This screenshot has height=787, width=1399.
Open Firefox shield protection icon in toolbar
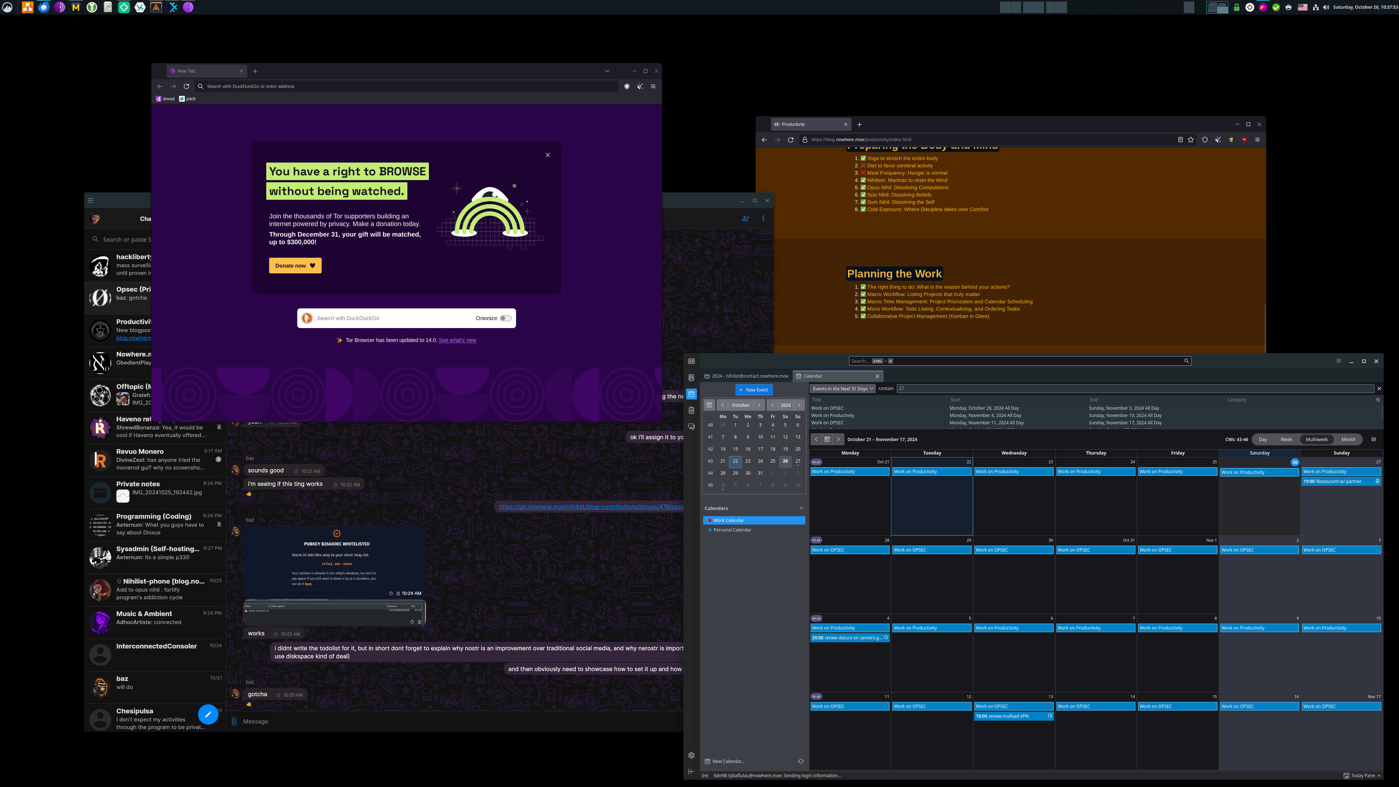tap(1205, 140)
